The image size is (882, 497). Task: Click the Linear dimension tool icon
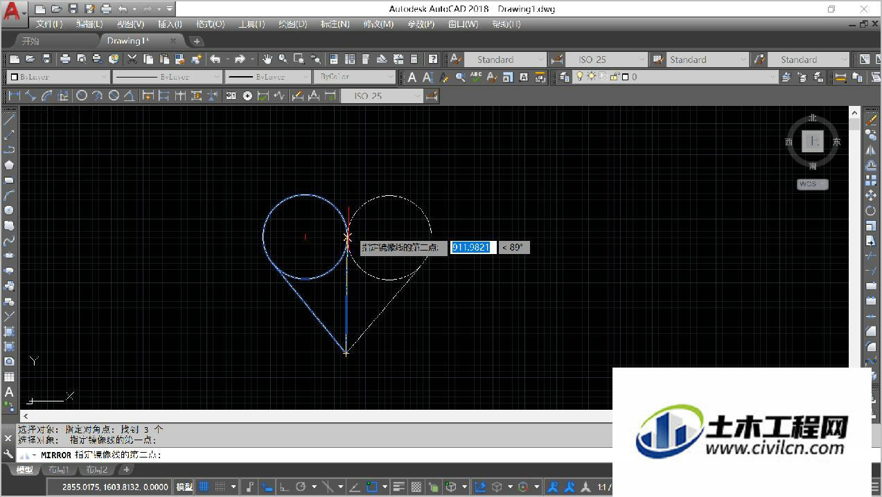click(14, 96)
